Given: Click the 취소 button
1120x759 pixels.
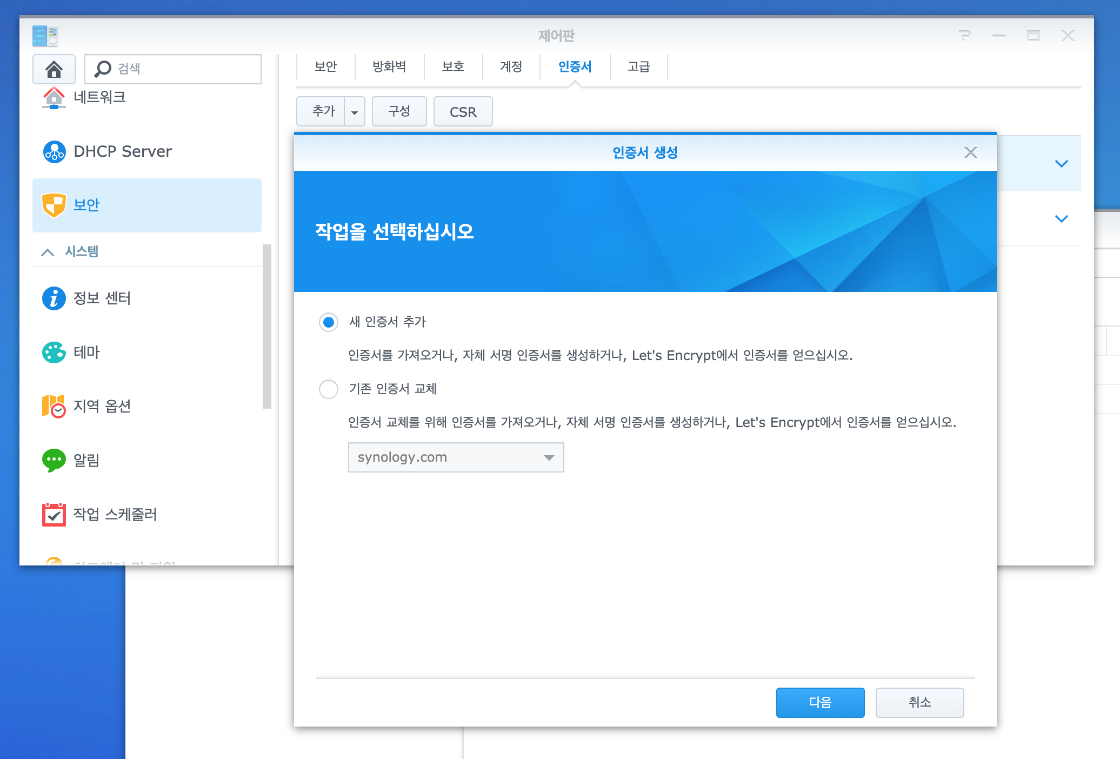Looking at the screenshot, I should click(919, 702).
